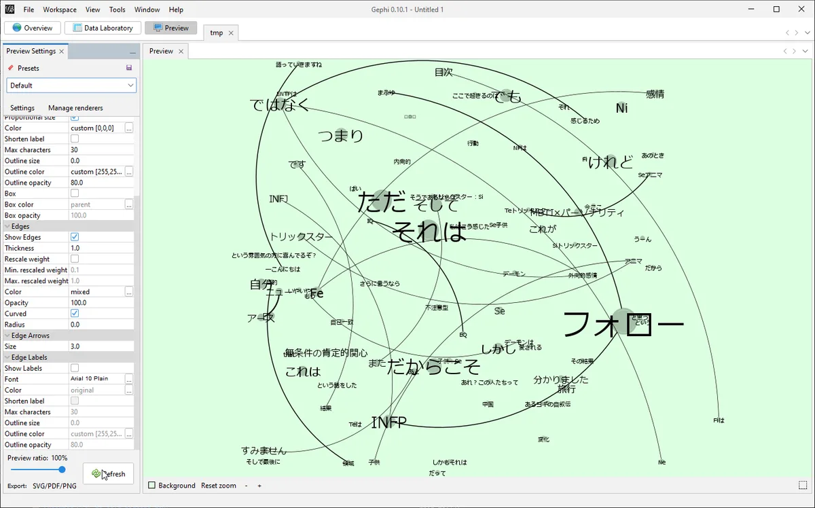Uncheck the Show Edges checkbox

click(x=75, y=237)
